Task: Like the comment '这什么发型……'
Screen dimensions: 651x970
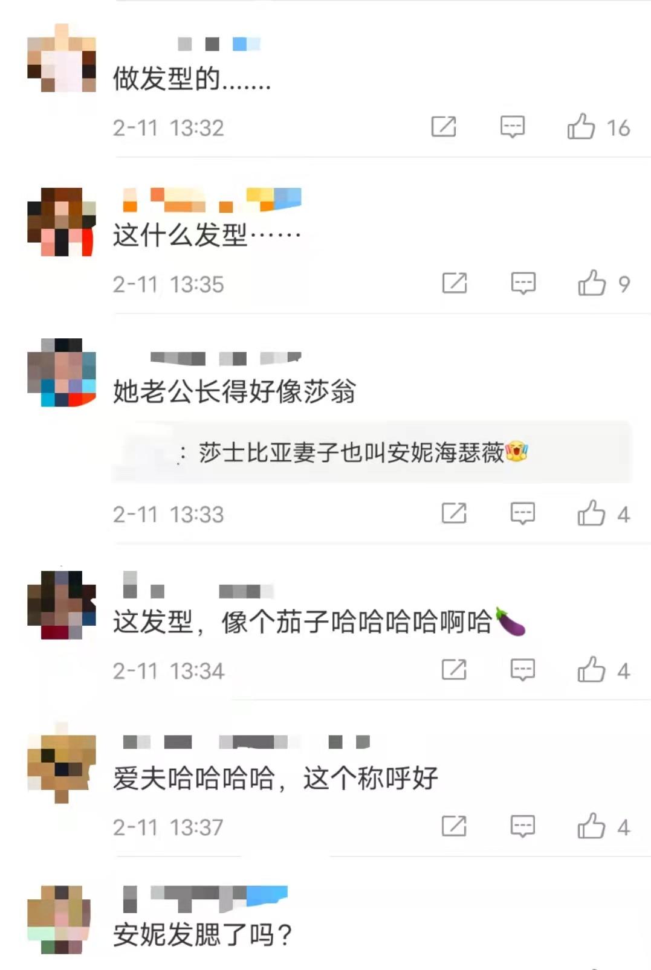Action: tap(592, 283)
